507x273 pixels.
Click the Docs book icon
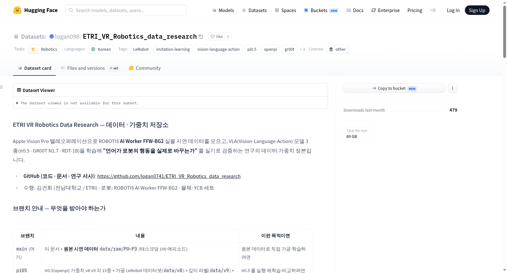(349, 10)
